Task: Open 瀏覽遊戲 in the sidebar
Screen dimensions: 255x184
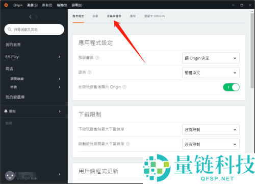Action: point(17,79)
